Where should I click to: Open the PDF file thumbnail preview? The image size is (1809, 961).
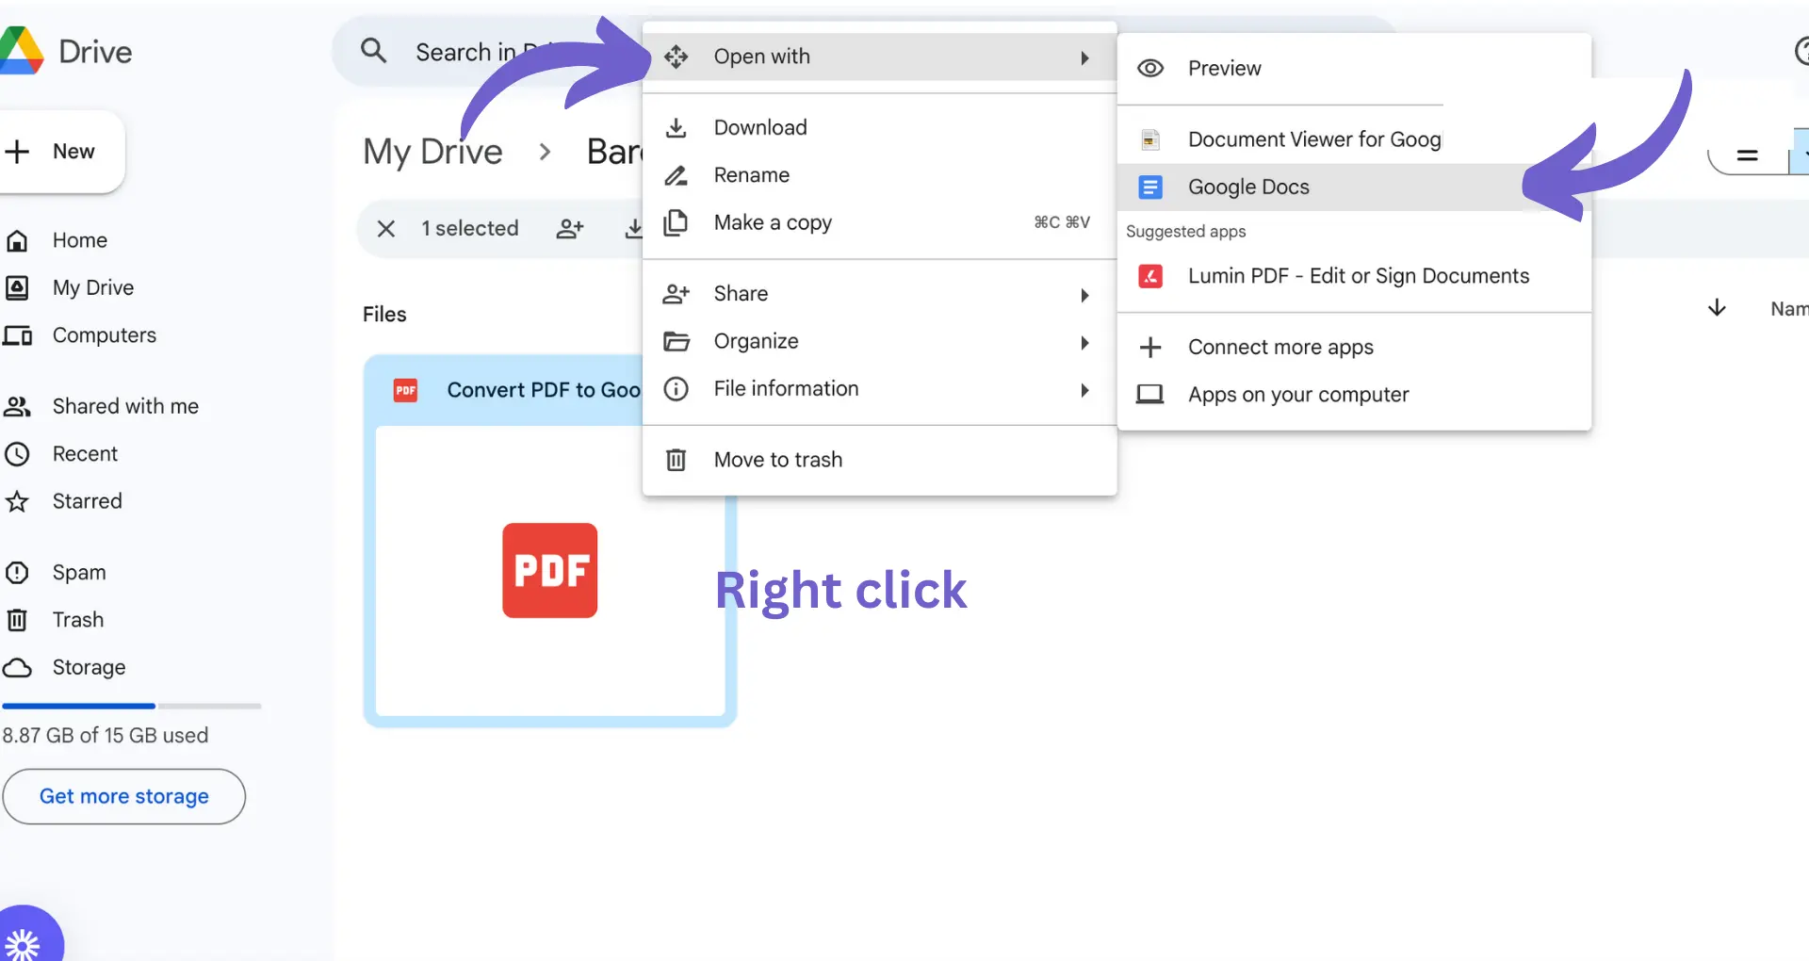550,570
